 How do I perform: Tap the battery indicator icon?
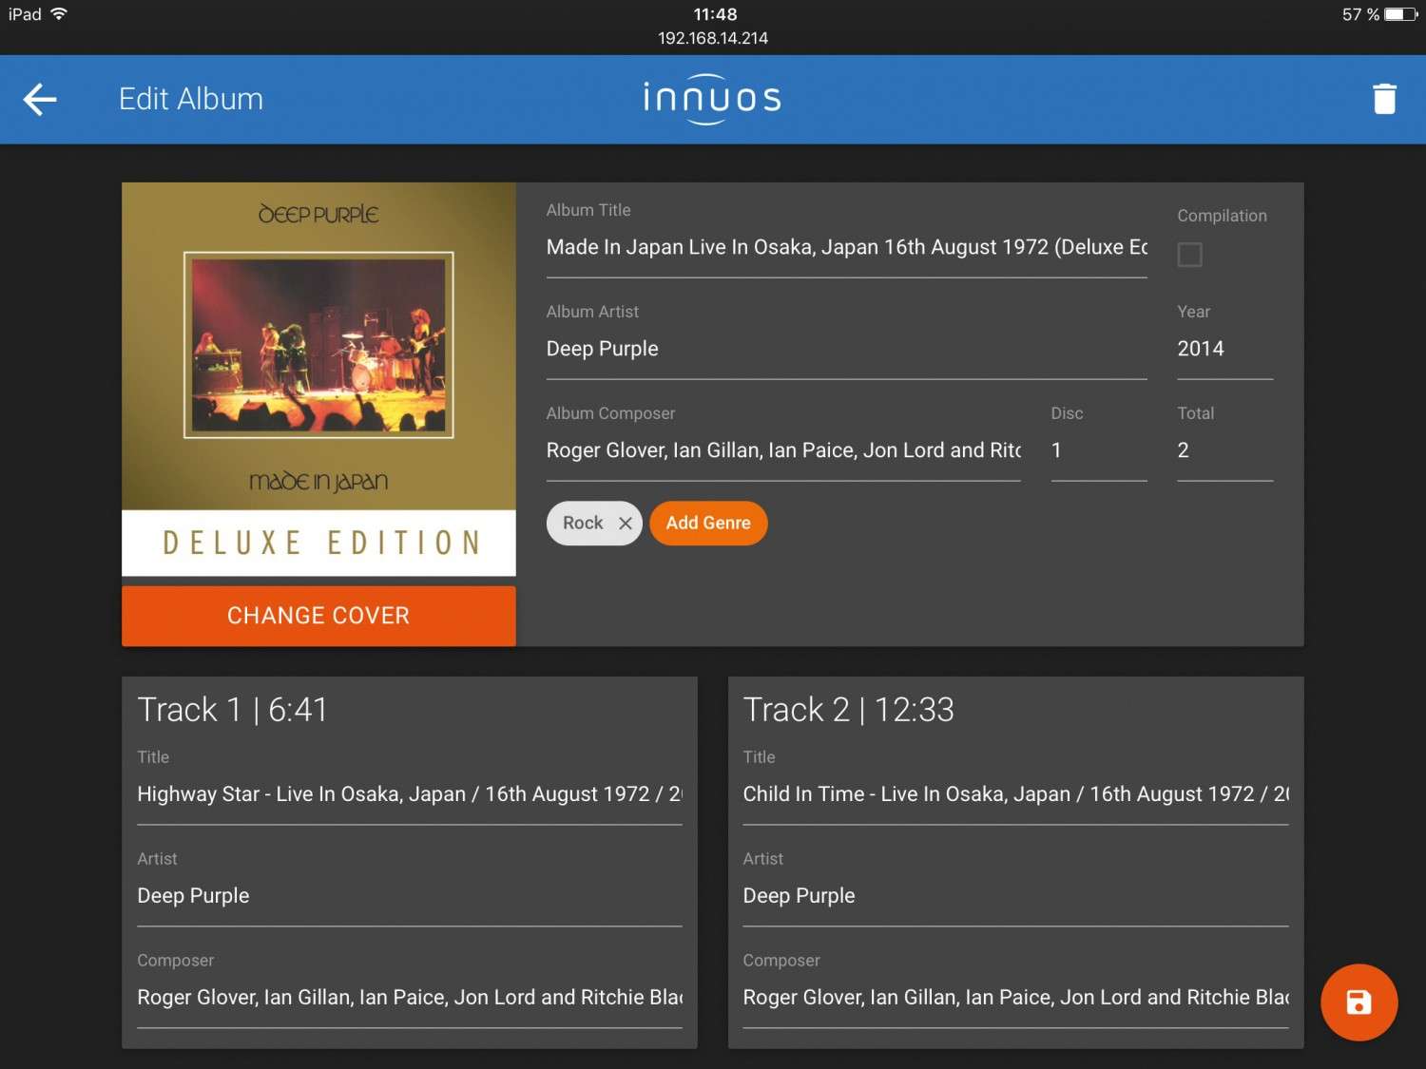[1401, 14]
